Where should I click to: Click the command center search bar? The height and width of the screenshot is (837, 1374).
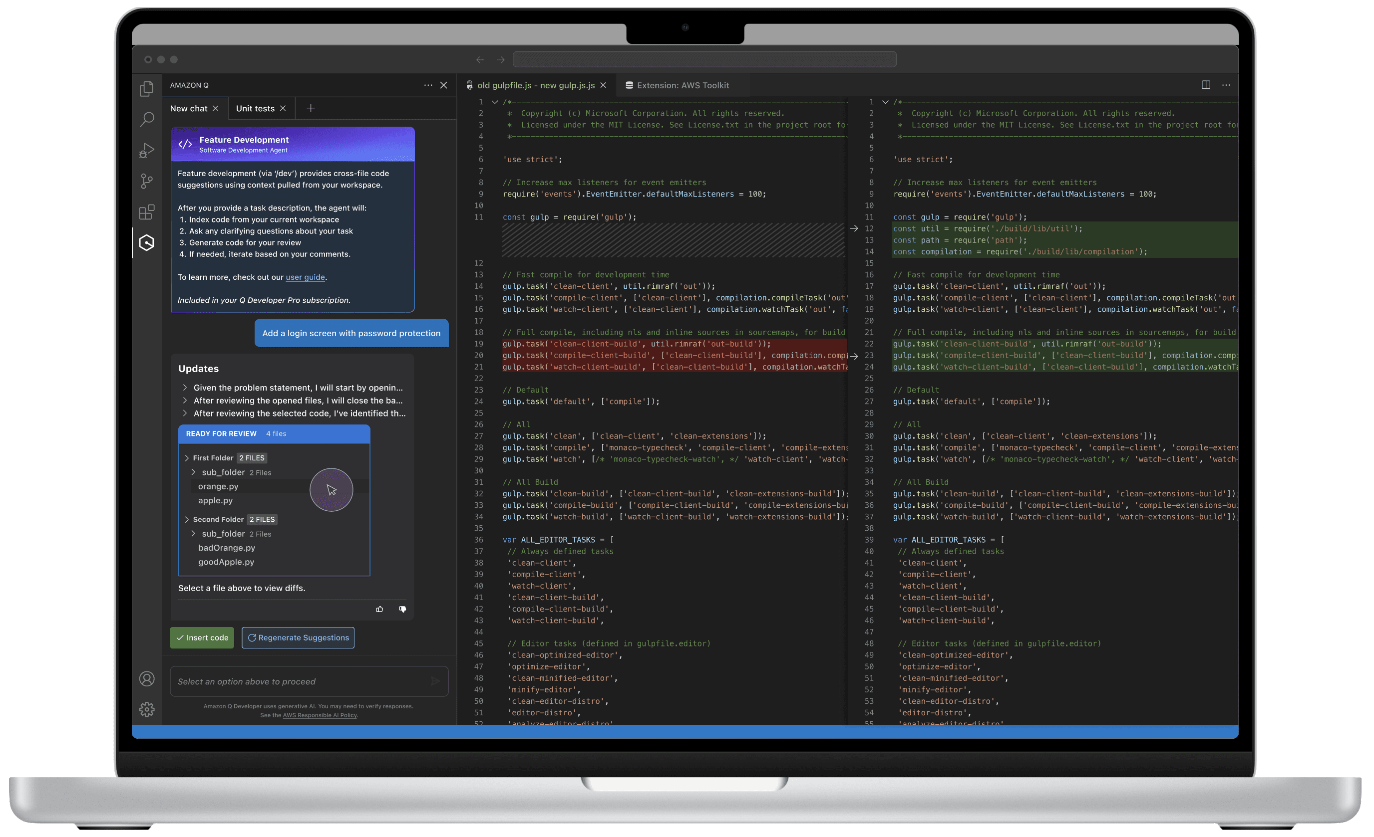pos(705,60)
